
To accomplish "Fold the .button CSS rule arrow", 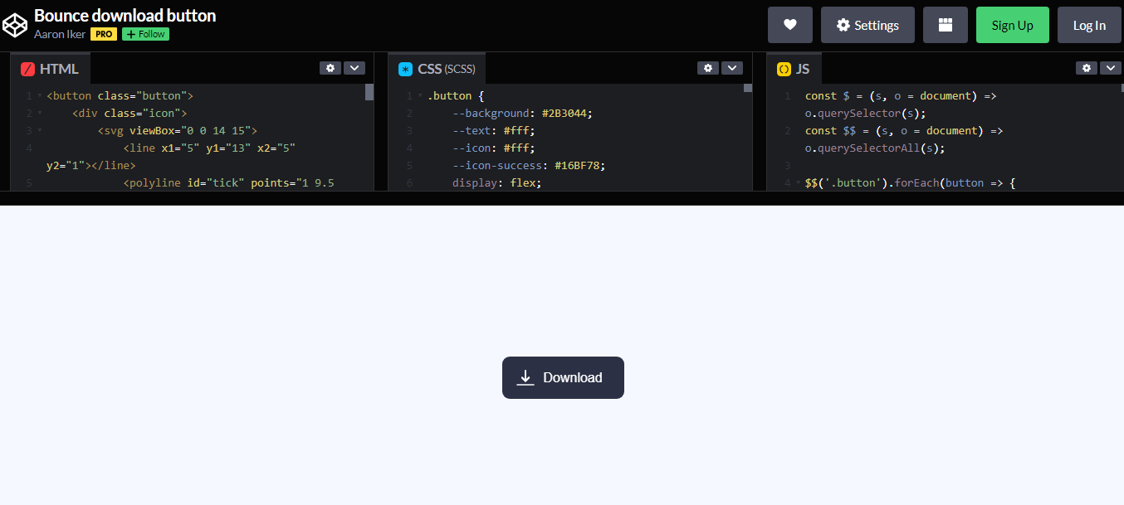I will [x=419, y=96].
